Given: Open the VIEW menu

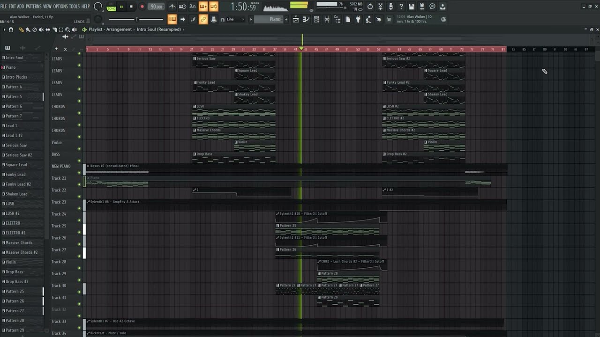Looking at the screenshot, I should click(47, 7).
